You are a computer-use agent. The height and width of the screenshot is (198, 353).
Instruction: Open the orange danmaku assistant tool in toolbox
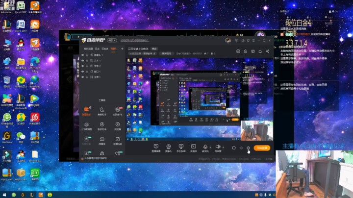point(87,111)
